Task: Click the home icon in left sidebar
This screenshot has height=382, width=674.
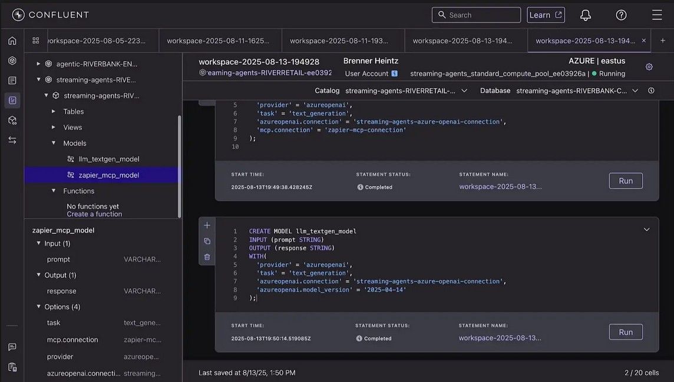Action: 12,41
